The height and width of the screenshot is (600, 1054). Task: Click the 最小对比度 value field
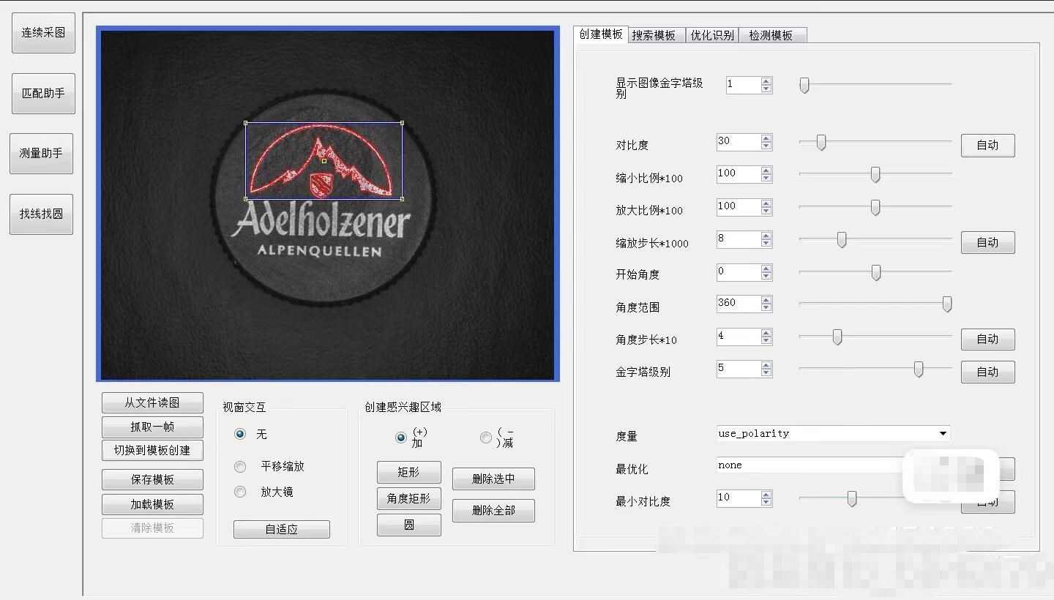click(x=739, y=498)
